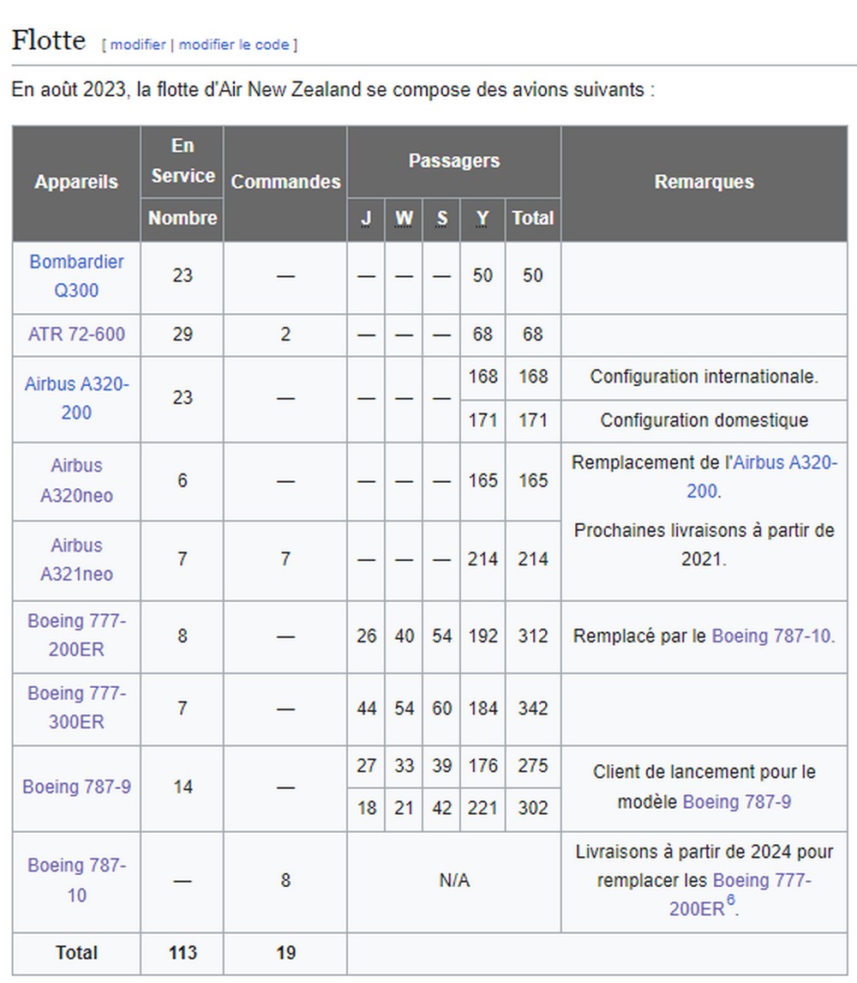The height and width of the screenshot is (983, 857).
Task: Click the 'J' class column header
Action: pyautogui.click(x=366, y=219)
